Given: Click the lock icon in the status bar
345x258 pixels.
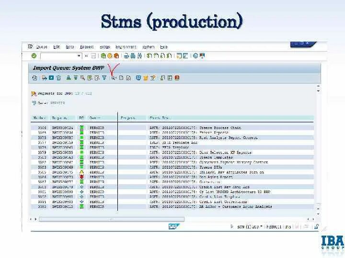Looking at the screenshot, I should (x=316, y=226).
